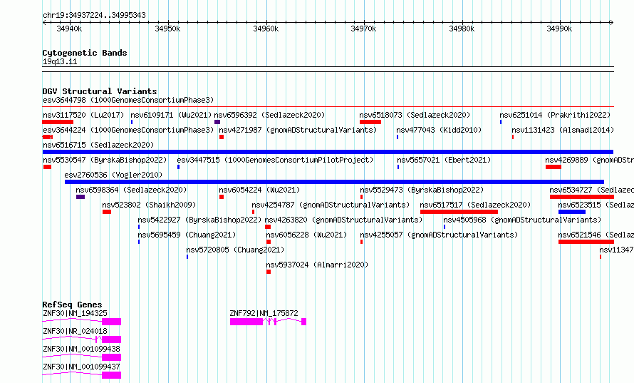Open the nsv6518073 (Sedlazeck2020) variant label
Viewport: 634px width, 383px height.
pyautogui.click(x=415, y=115)
